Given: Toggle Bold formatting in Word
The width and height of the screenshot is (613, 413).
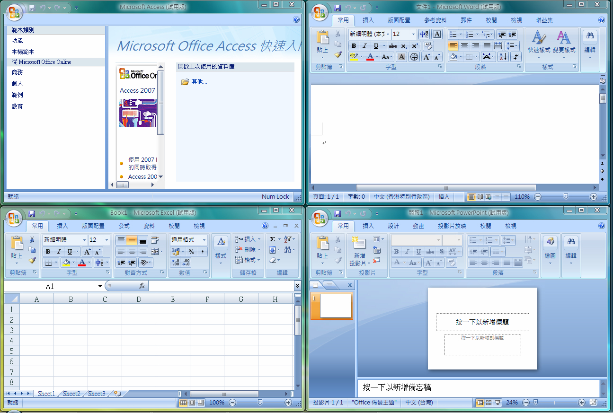Looking at the screenshot, I should click(354, 45).
